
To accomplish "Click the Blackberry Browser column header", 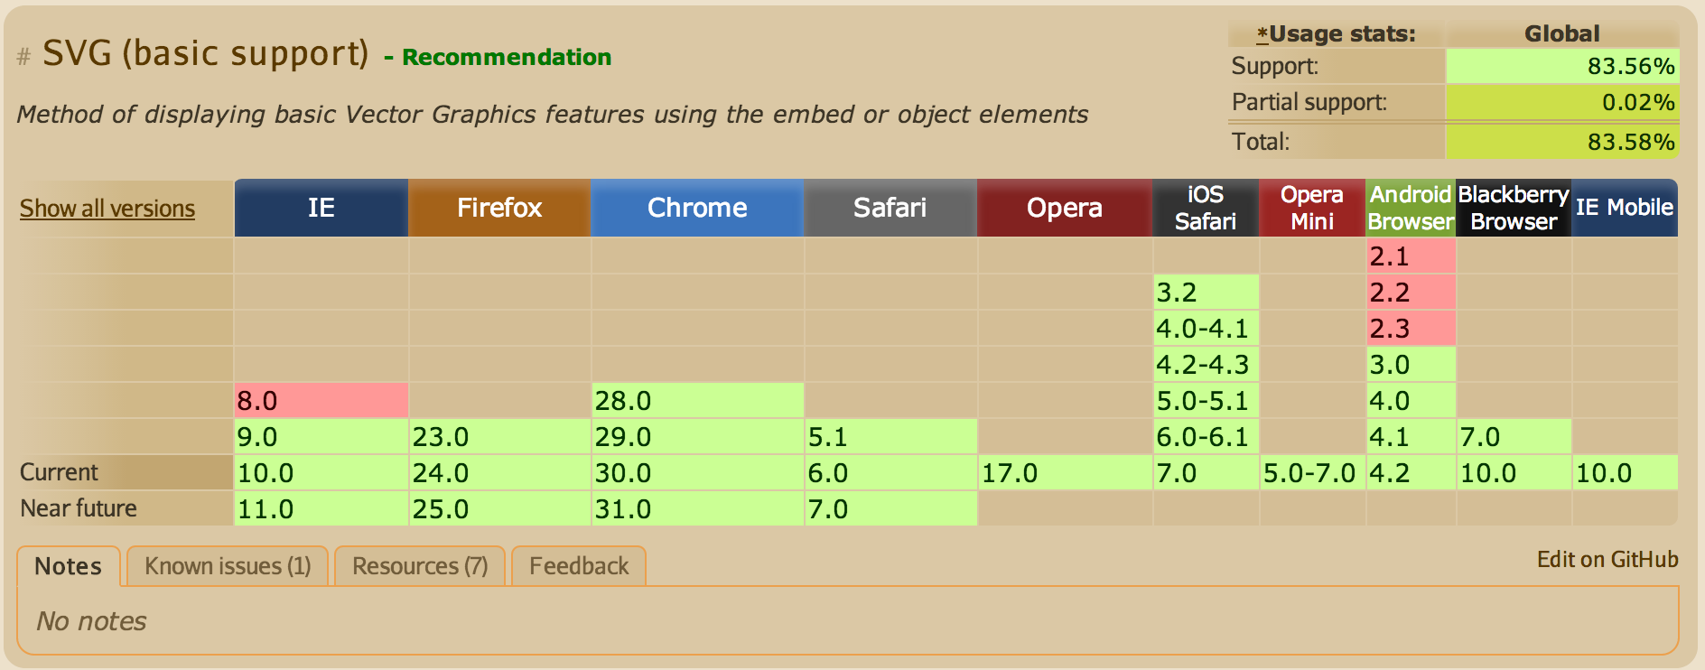I will (x=1514, y=208).
